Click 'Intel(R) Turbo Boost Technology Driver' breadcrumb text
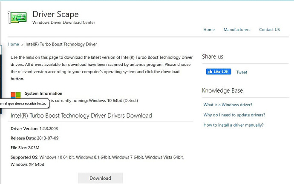Image resolution: width=294 pixels, height=184 pixels. (61, 44)
